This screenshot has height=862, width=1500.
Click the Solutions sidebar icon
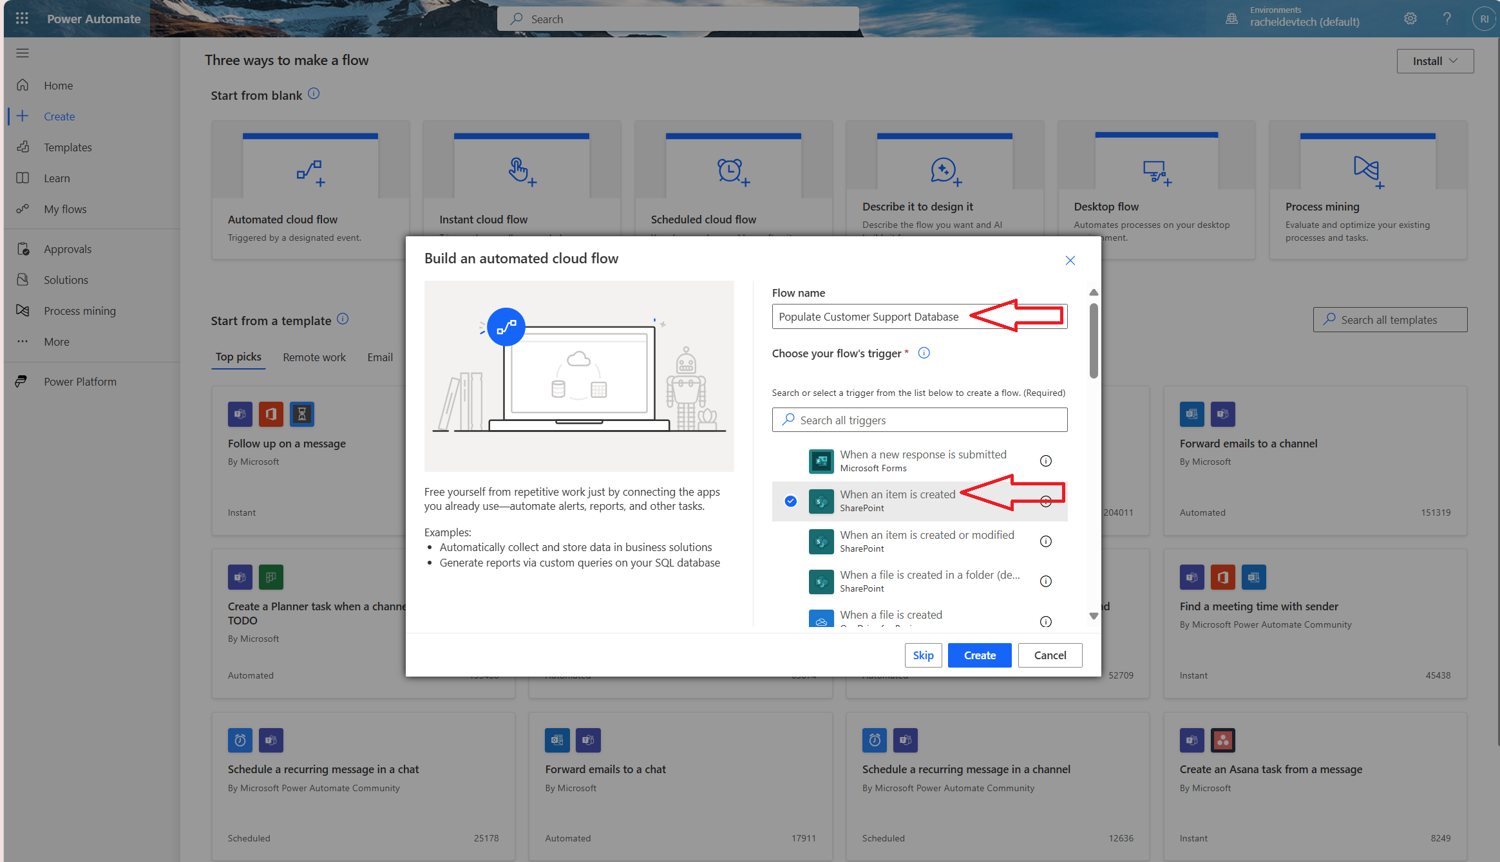pos(23,279)
